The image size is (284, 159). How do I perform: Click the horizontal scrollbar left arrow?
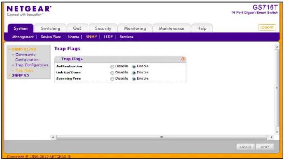pos(53,137)
